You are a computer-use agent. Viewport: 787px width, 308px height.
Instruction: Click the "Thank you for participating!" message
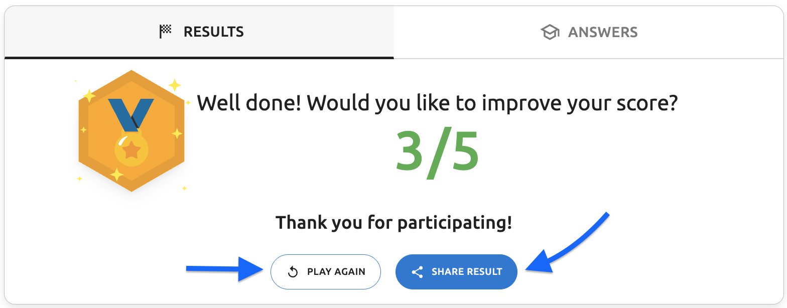(x=393, y=222)
